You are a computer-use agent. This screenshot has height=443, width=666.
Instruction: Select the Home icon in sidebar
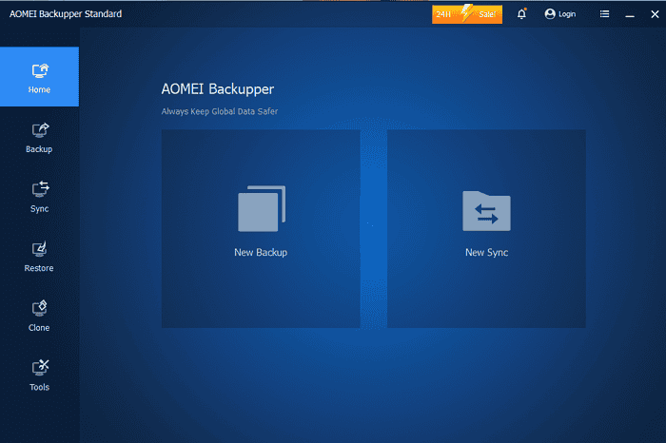(39, 70)
